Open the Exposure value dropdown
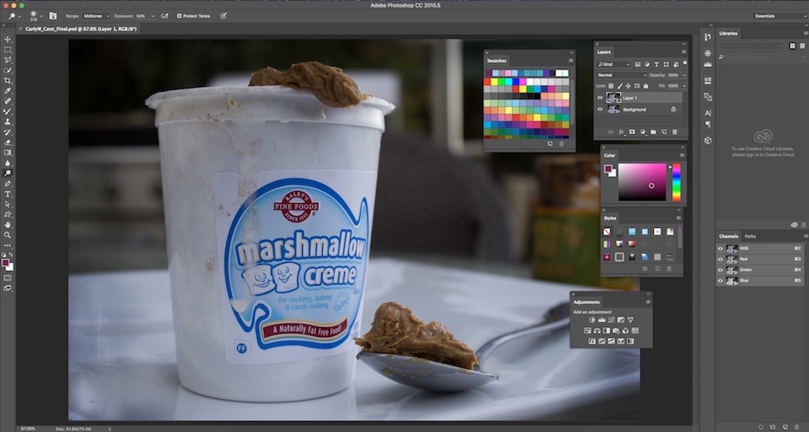This screenshot has height=432, width=809. coord(154,16)
